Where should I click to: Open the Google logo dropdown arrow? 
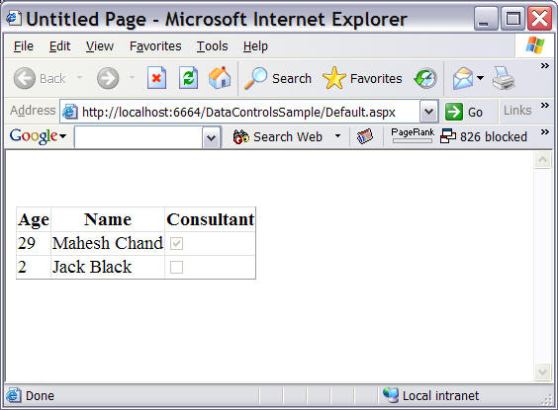[62, 136]
